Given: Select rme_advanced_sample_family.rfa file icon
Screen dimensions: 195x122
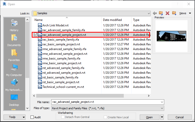Looking at the screenshot, I should click(x=40, y=49).
